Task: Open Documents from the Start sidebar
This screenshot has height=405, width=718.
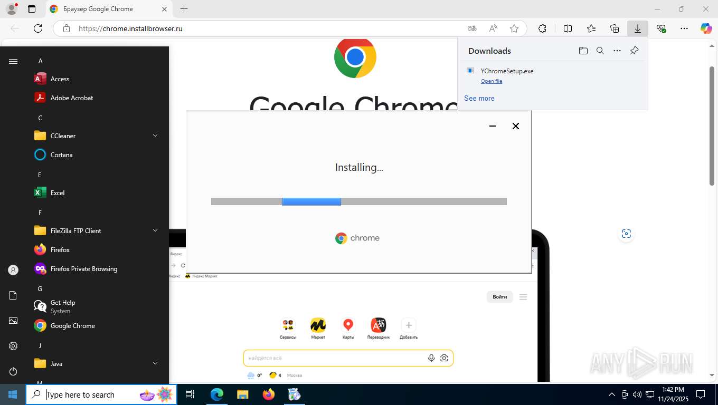Action: click(13, 295)
